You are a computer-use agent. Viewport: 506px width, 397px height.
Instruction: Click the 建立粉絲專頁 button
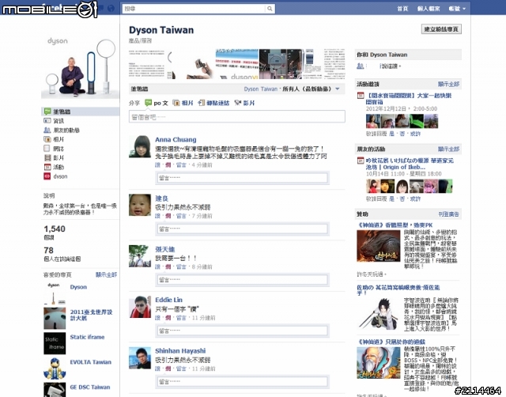click(441, 29)
